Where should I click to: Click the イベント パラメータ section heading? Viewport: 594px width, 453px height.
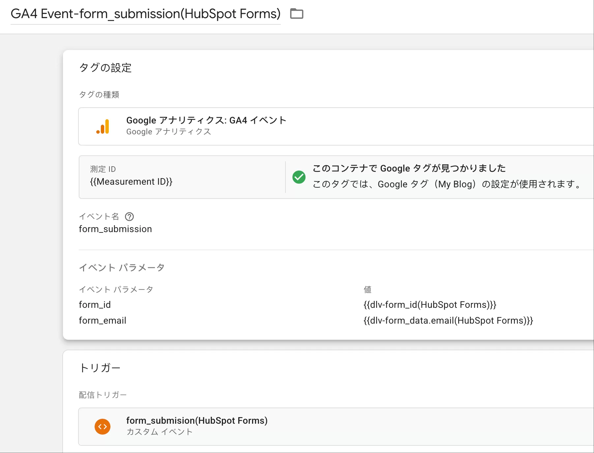pyautogui.click(x=122, y=267)
